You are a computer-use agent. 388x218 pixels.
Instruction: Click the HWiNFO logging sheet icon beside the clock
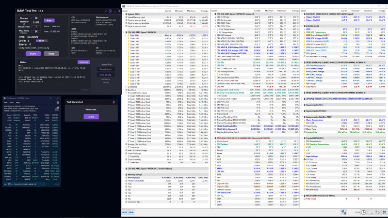point(370,212)
